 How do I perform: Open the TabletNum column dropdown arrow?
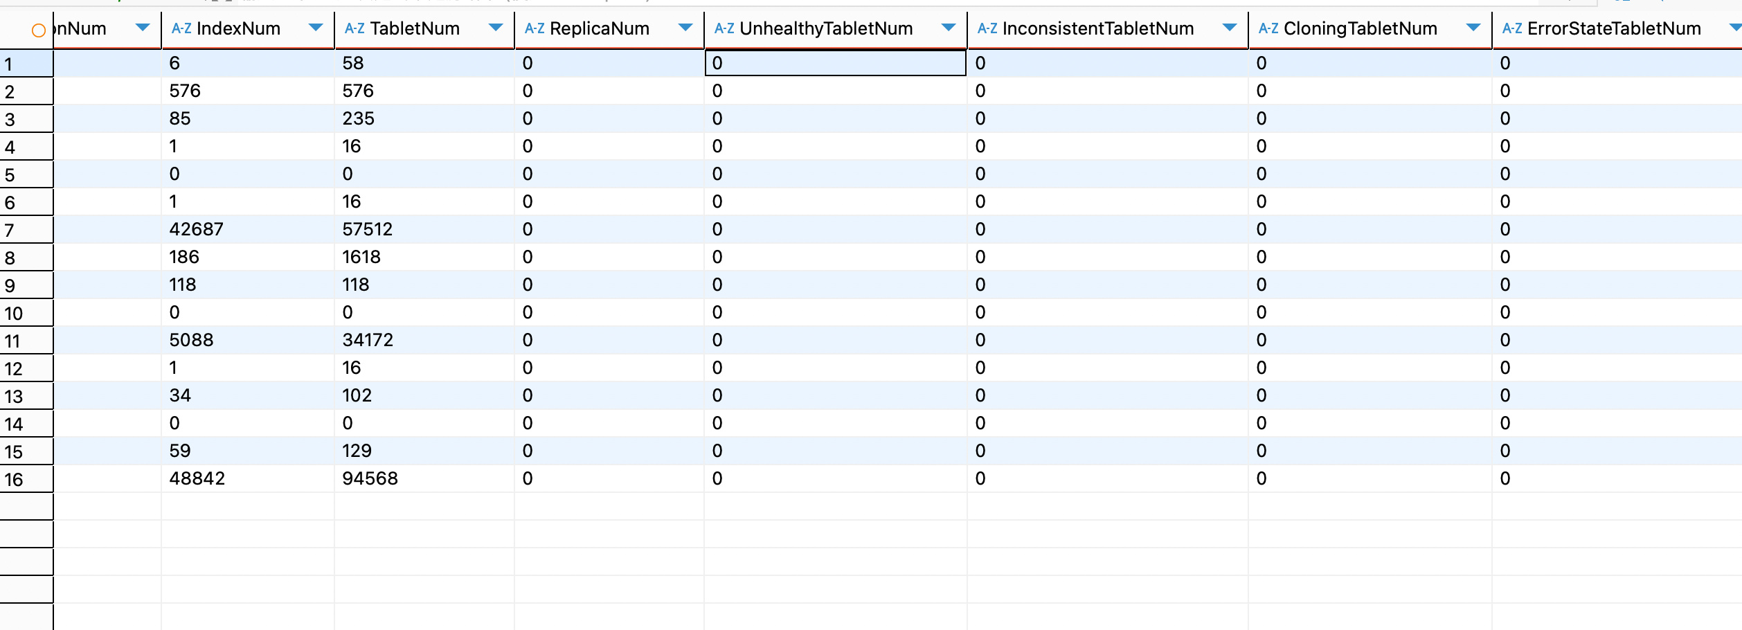(496, 28)
